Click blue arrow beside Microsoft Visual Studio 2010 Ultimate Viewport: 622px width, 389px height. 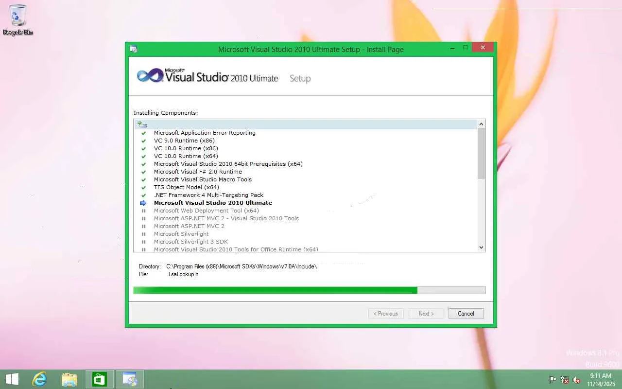coord(143,203)
